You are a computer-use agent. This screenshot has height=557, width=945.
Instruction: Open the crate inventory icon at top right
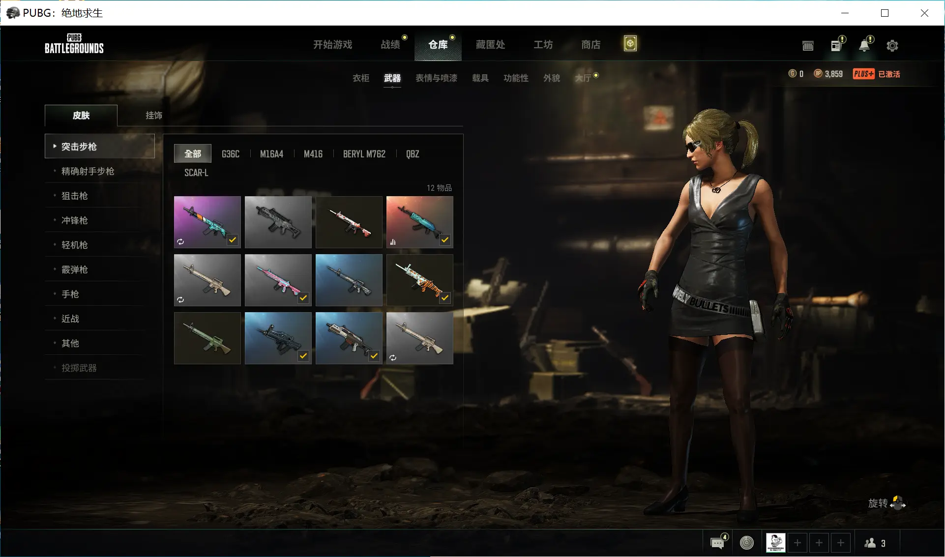808,46
